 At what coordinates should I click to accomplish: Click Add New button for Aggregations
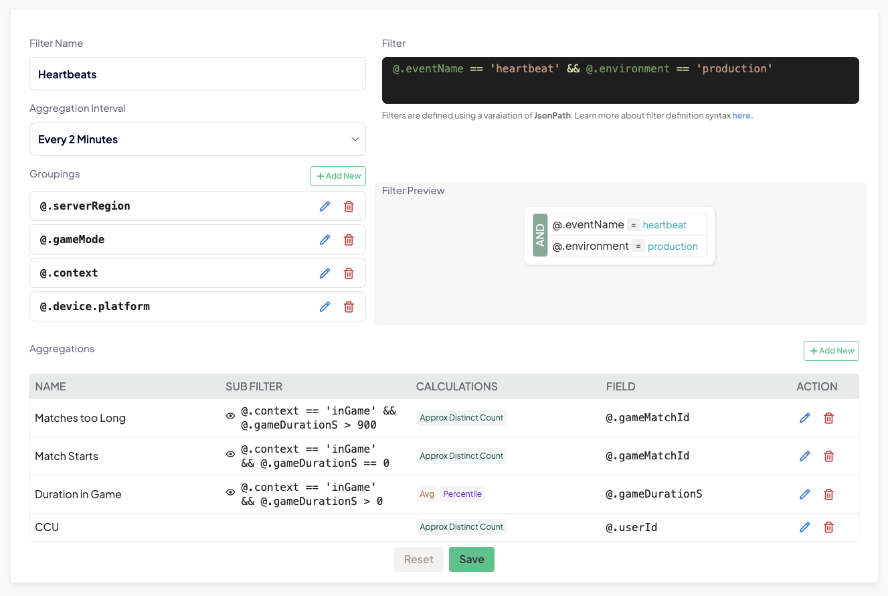click(x=831, y=351)
